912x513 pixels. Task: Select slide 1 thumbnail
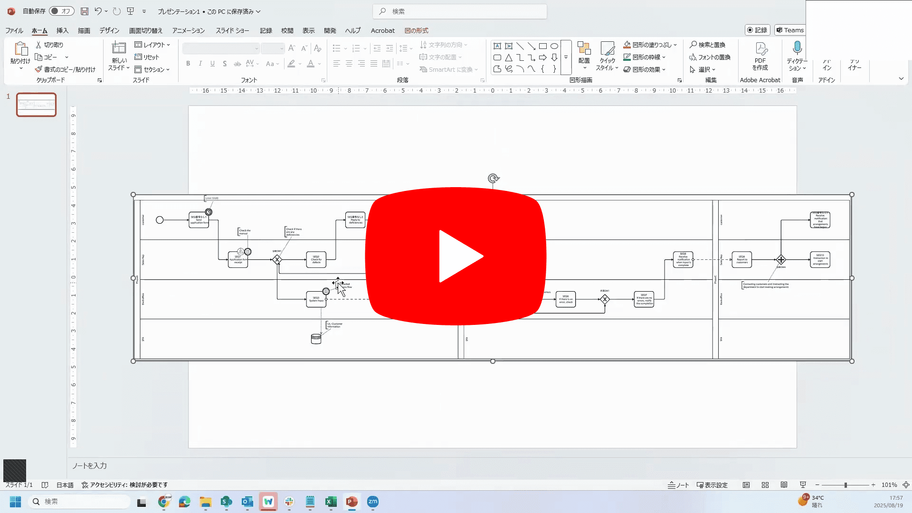coord(37,104)
